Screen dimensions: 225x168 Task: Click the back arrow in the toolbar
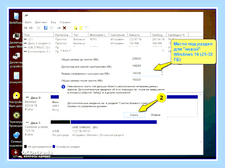coord(25,28)
